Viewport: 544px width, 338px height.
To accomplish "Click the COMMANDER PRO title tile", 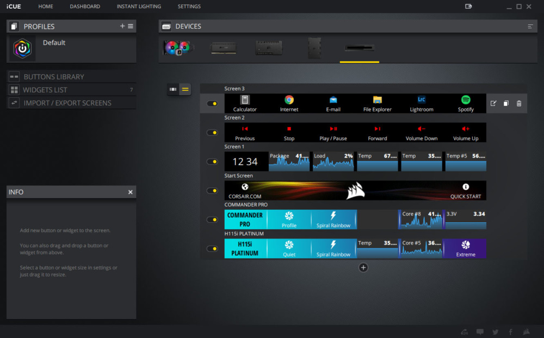I will tap(246, 220).
